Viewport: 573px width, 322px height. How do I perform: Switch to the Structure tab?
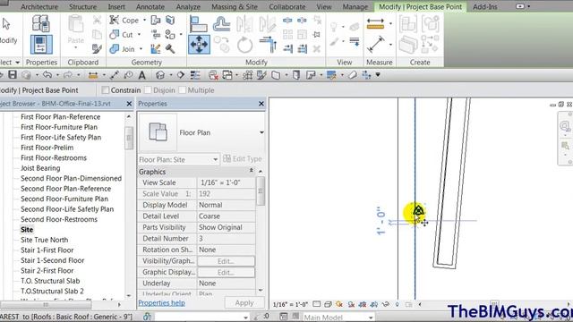[x=83, y=6]
